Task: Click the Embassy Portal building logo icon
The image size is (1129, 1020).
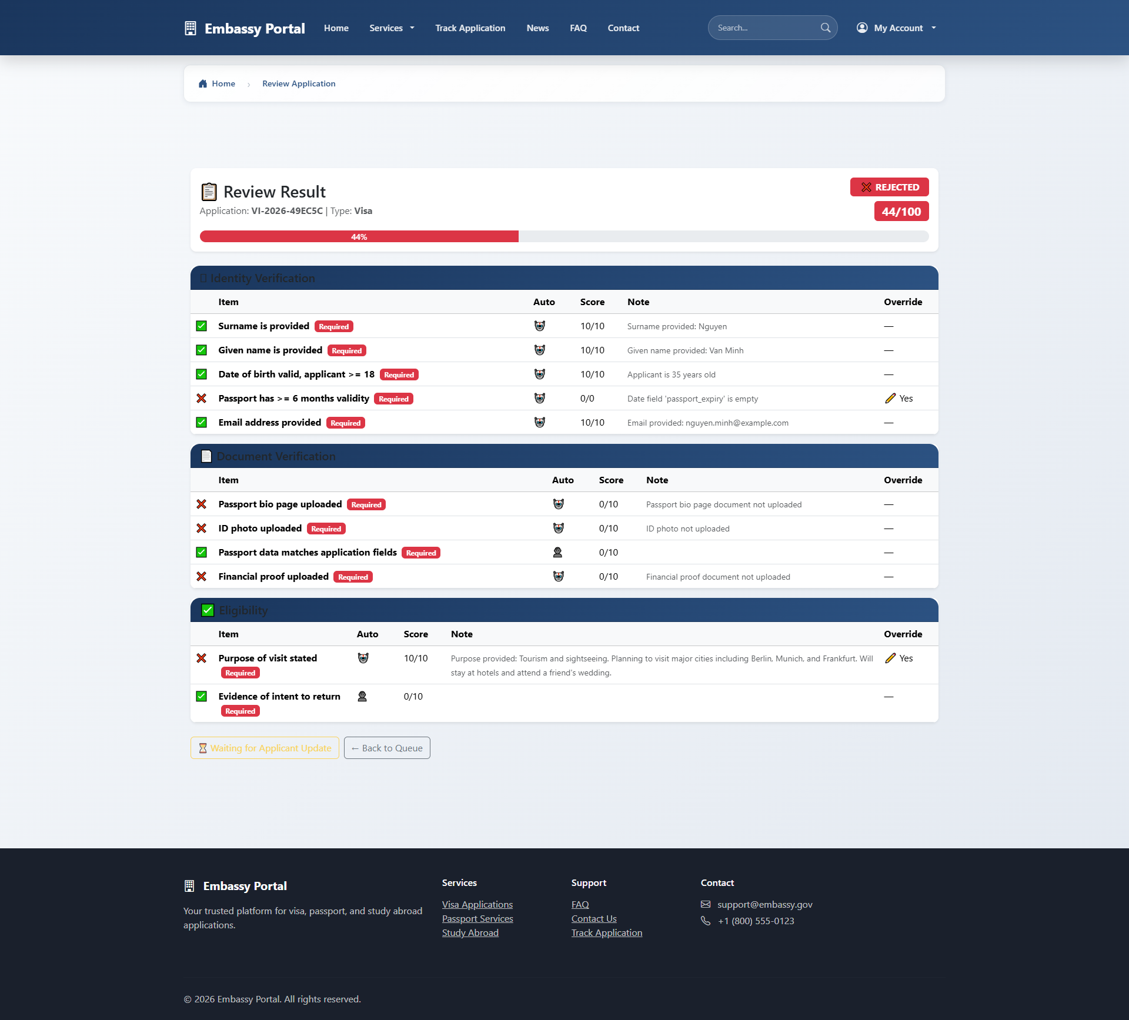Action: [190, 28]
